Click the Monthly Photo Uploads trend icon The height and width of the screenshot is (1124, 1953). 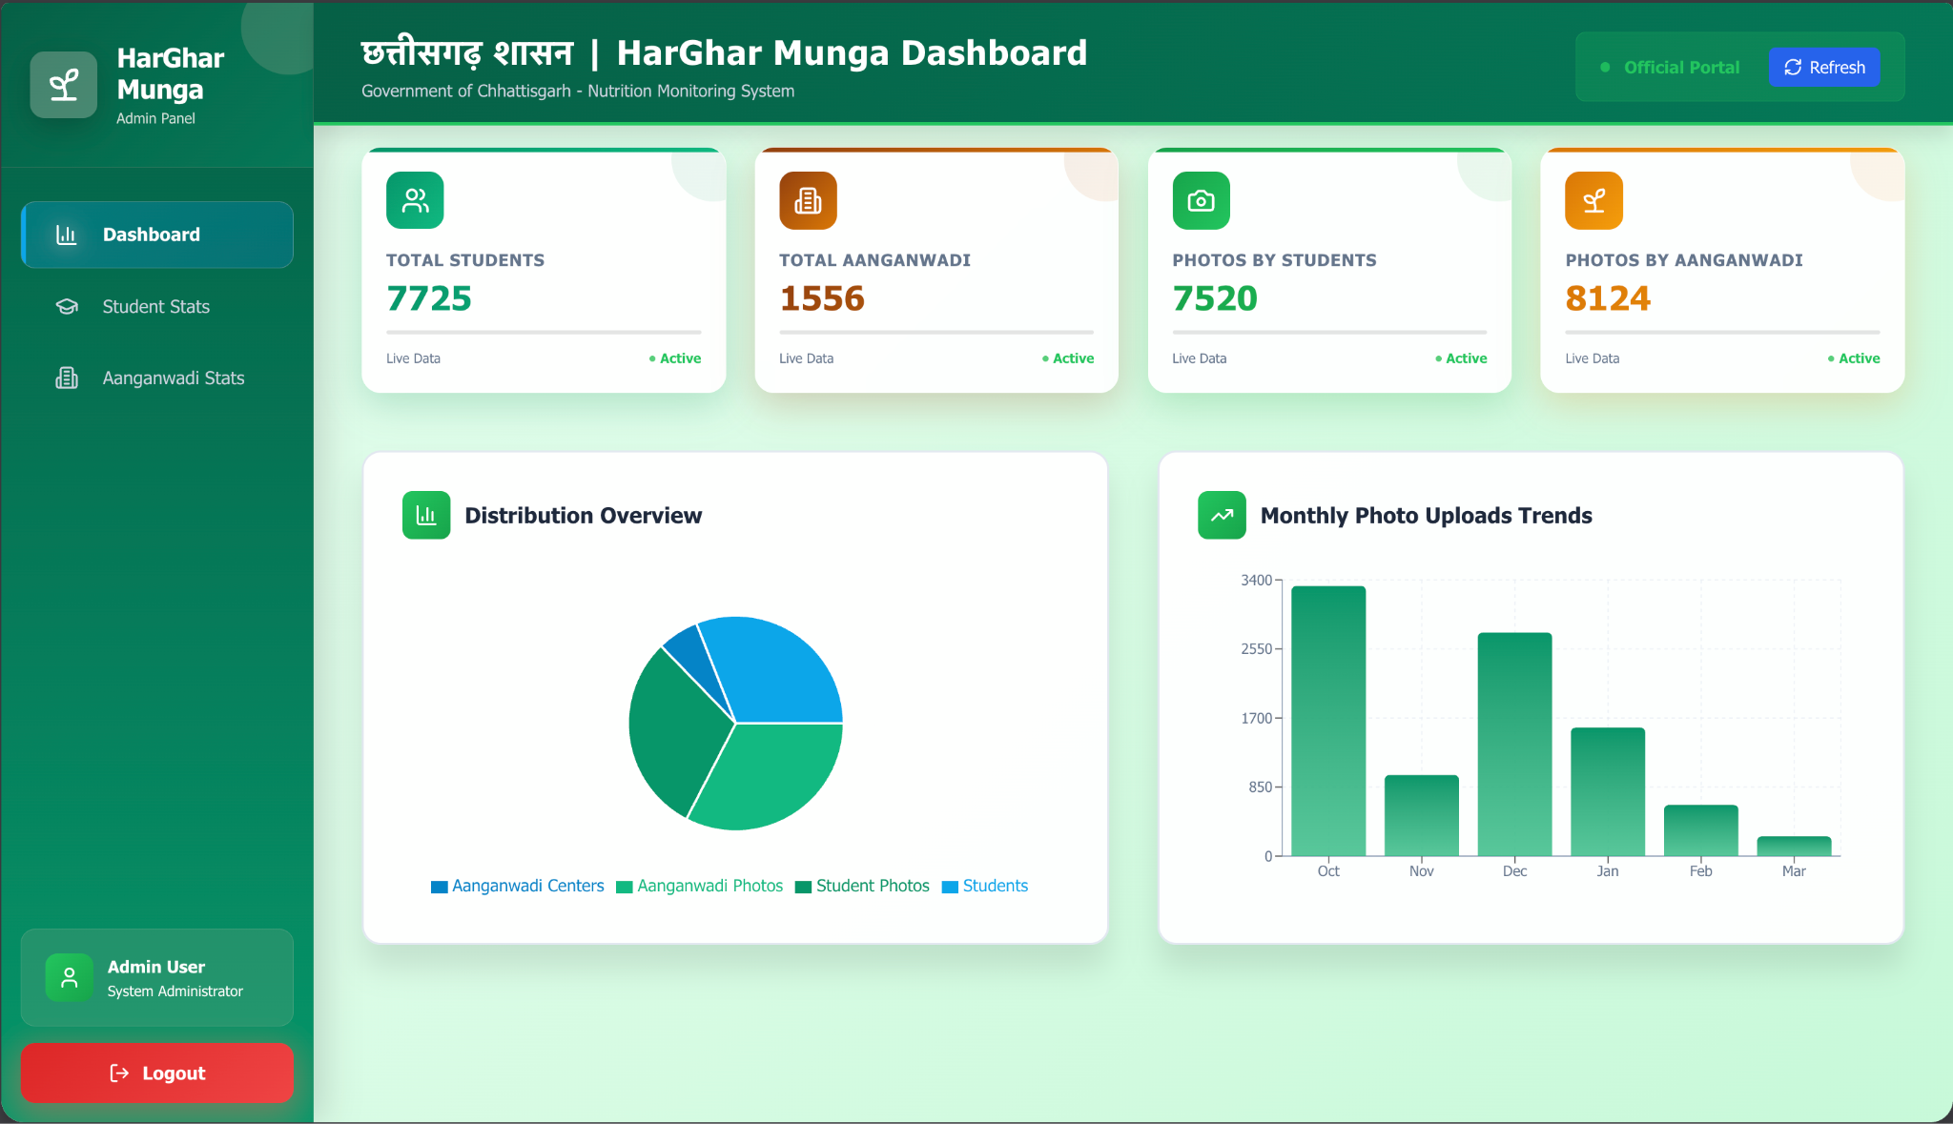1222,515
